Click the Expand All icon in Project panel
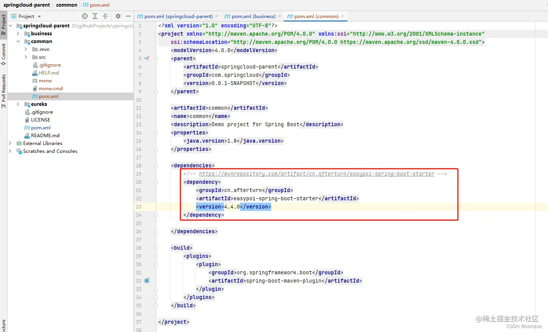 pyautogui.click(x=95, y=16)
